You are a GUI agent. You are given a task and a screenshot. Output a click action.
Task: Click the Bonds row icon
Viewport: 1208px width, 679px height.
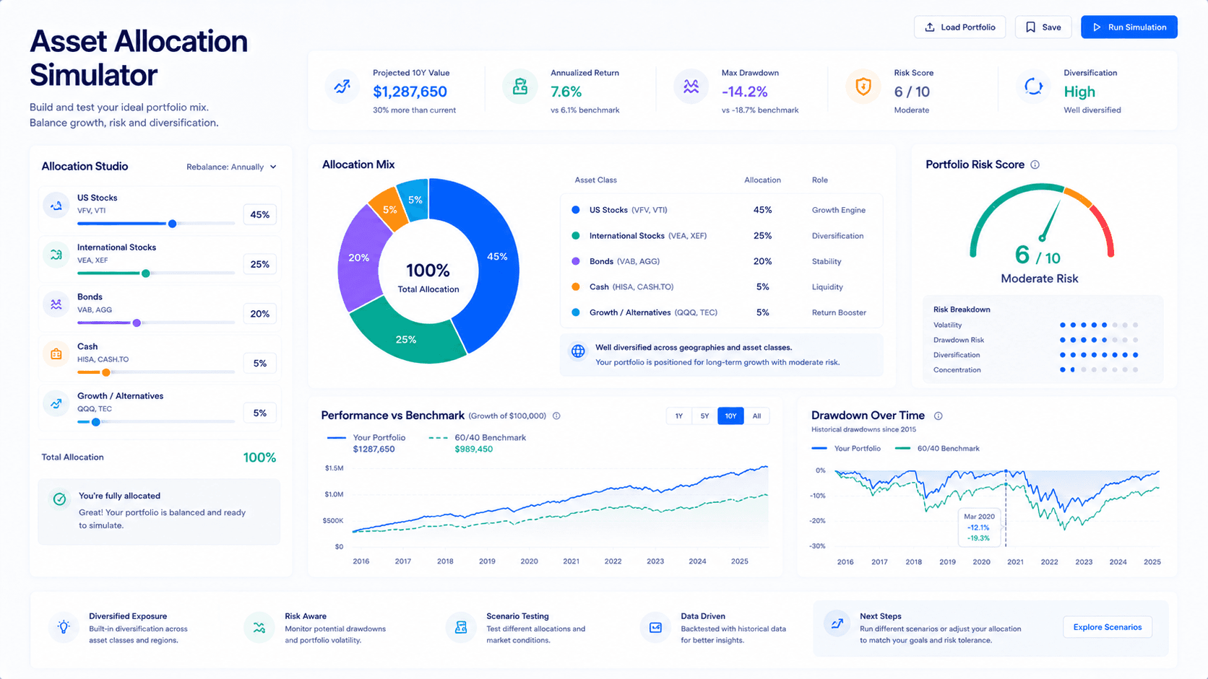tap(56, 305)
